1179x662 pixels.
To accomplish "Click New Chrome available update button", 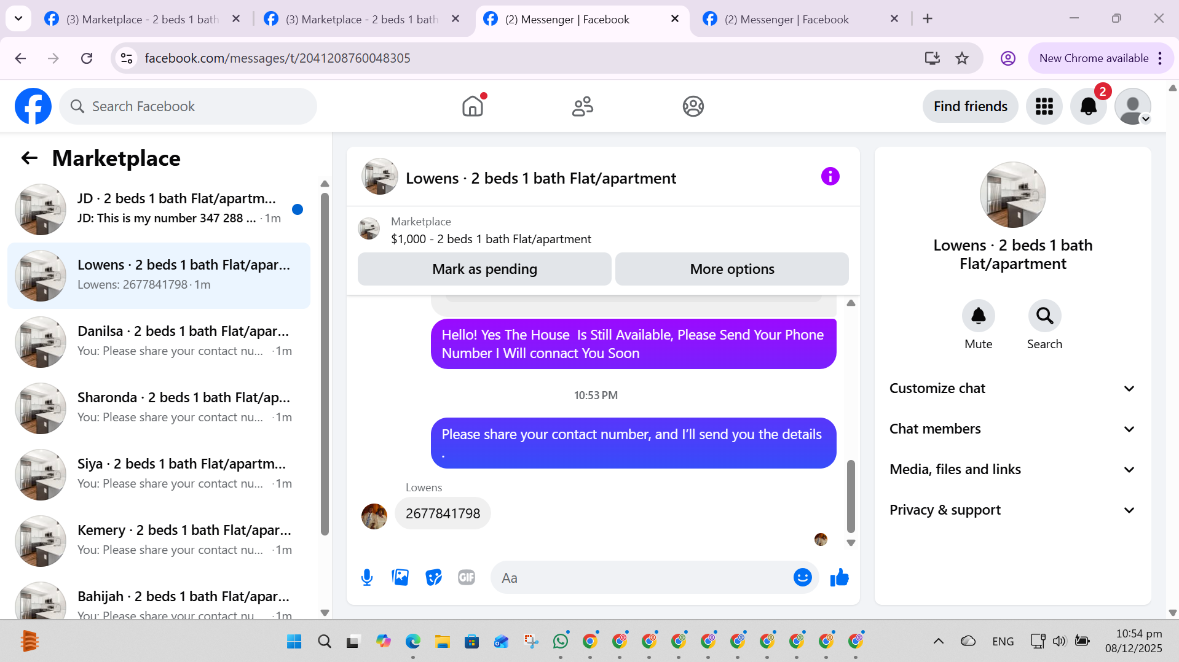I will click(1094, 58).
